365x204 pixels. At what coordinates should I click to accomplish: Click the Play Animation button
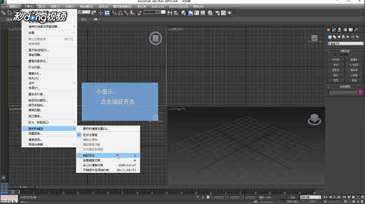coord(335,197)
